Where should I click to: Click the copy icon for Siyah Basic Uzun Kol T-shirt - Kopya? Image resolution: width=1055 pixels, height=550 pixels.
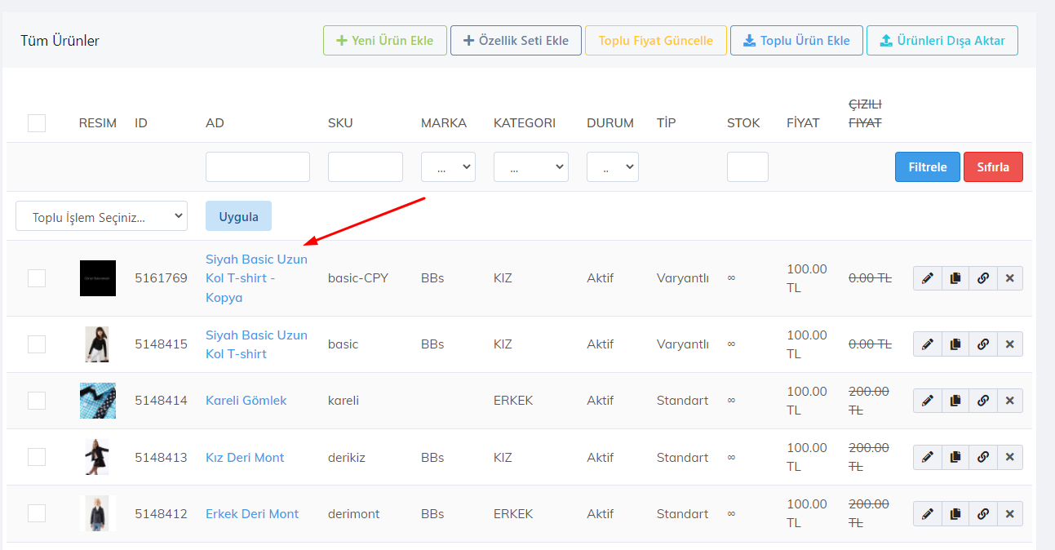955,278
